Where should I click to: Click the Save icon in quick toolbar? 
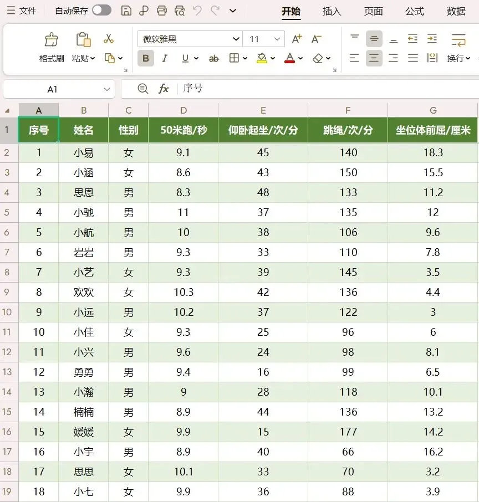126,11
